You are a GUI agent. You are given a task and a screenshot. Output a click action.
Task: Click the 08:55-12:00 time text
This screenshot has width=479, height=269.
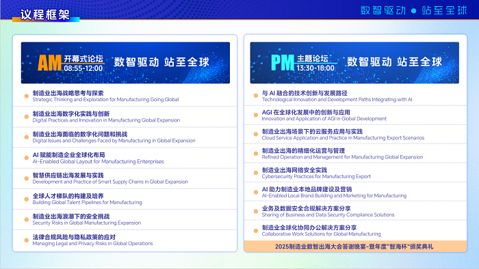[x=83, y=68]
